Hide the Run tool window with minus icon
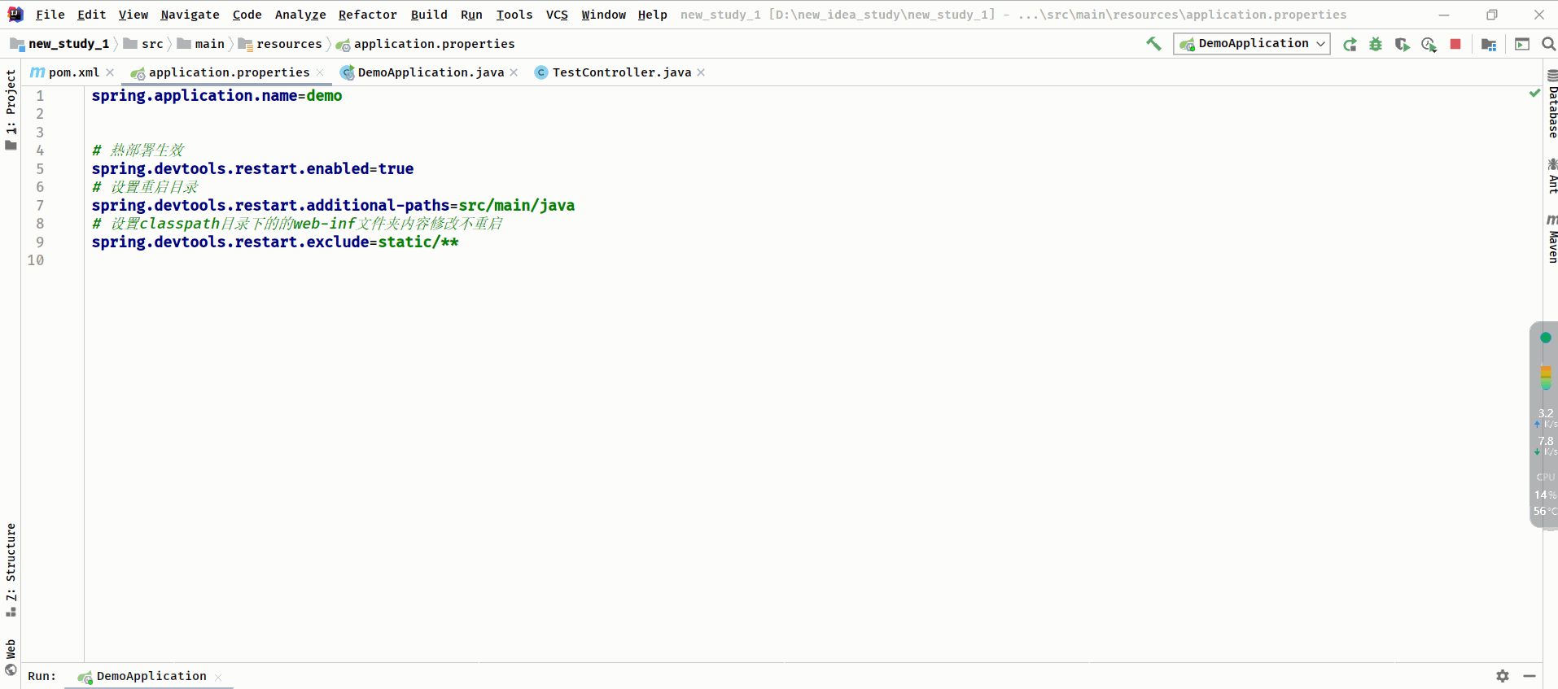The width and height of the screenshot is (1558, 689). pos(1530,676)
